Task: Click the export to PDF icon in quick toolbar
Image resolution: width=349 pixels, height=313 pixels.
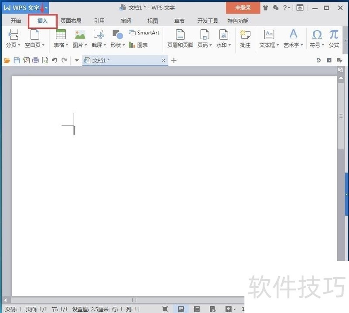Action: pyautogui.click(x=26, y=60)
